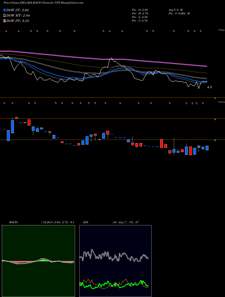Screen dimensions: 225x297
Task: Click the MACD heading label
Action: coord(13,222)
